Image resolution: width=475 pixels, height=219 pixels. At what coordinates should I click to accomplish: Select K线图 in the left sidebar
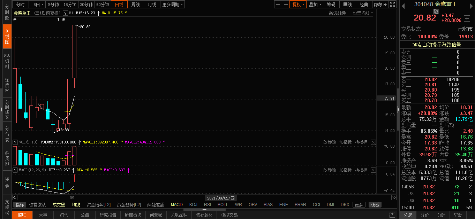click(7, 37)
